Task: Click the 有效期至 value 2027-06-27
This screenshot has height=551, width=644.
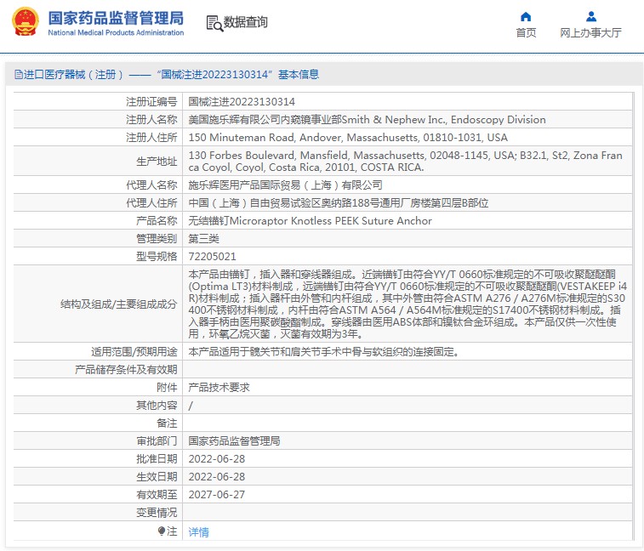Action: click(216, 494)
